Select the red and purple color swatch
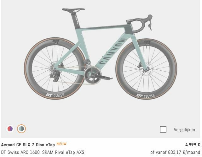Screen dimensions: 202x157 pyautogui.click(x=10, y=129)
